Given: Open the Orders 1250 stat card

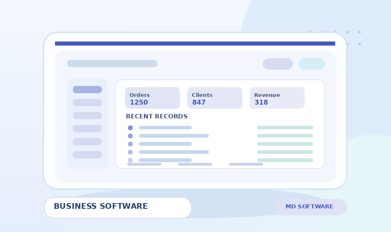Looking at the screenshot, I should click(152, 98).
